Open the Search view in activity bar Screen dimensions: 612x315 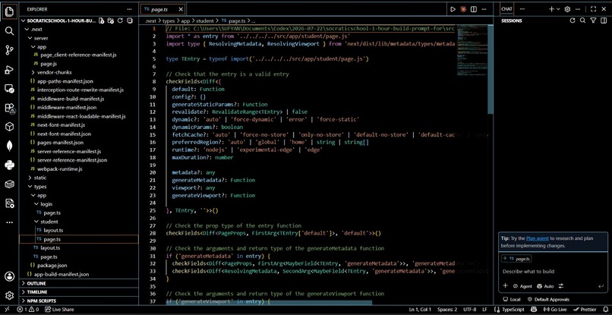pos(9,31)
